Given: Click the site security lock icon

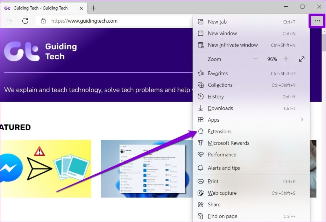Looking at the screenshot, I should [43, 21].
